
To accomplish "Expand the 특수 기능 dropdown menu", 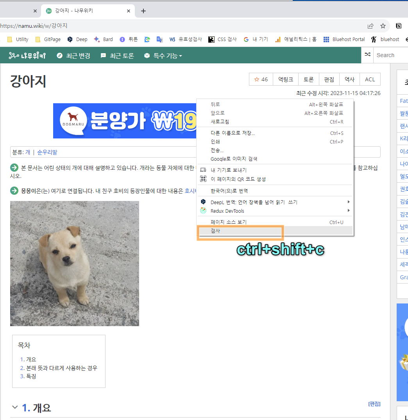I will point(163,56).
